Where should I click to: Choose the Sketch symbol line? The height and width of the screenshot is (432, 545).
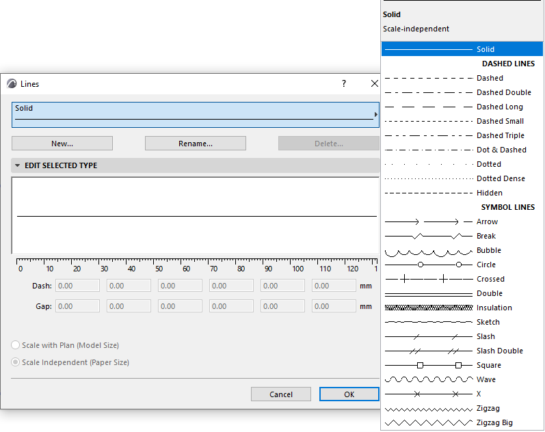point(462,322)
